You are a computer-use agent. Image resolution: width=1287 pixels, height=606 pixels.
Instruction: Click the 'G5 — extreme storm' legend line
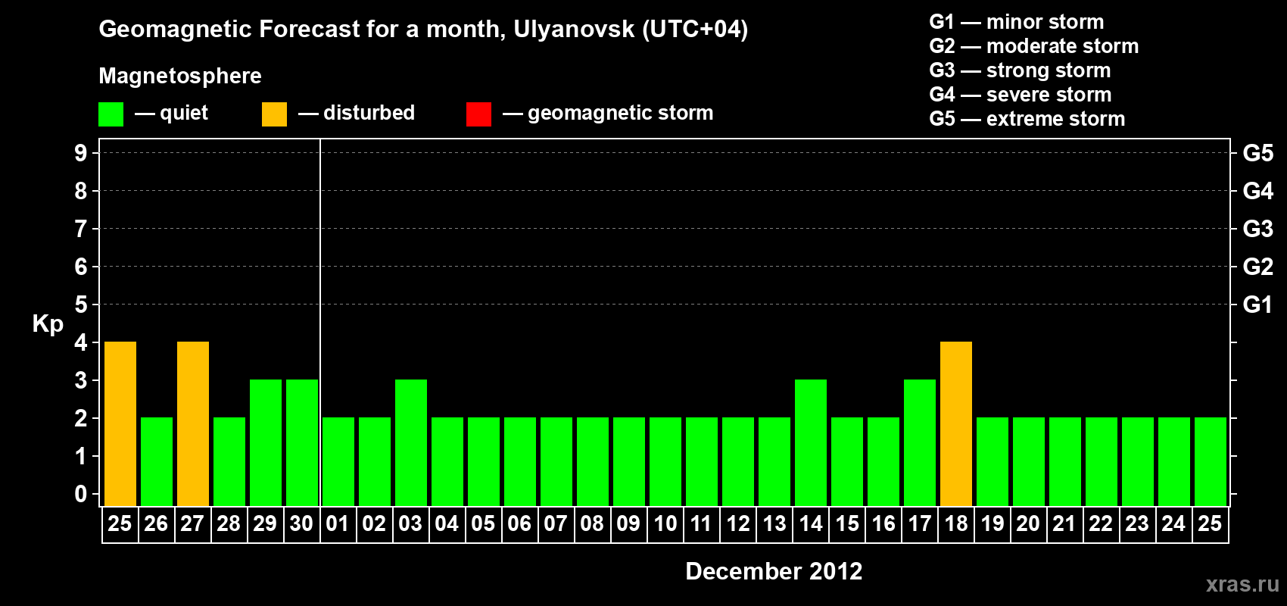coord(1027,119)
